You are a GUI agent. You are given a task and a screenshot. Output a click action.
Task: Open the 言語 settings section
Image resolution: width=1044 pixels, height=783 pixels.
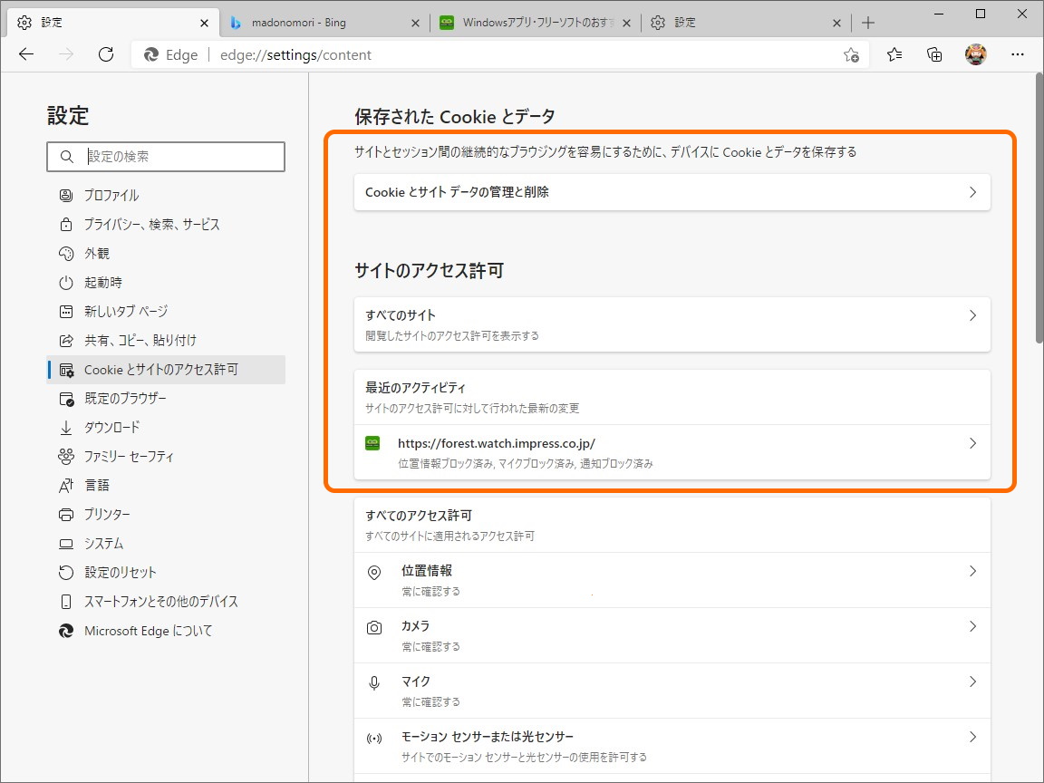tap(96, 485)
